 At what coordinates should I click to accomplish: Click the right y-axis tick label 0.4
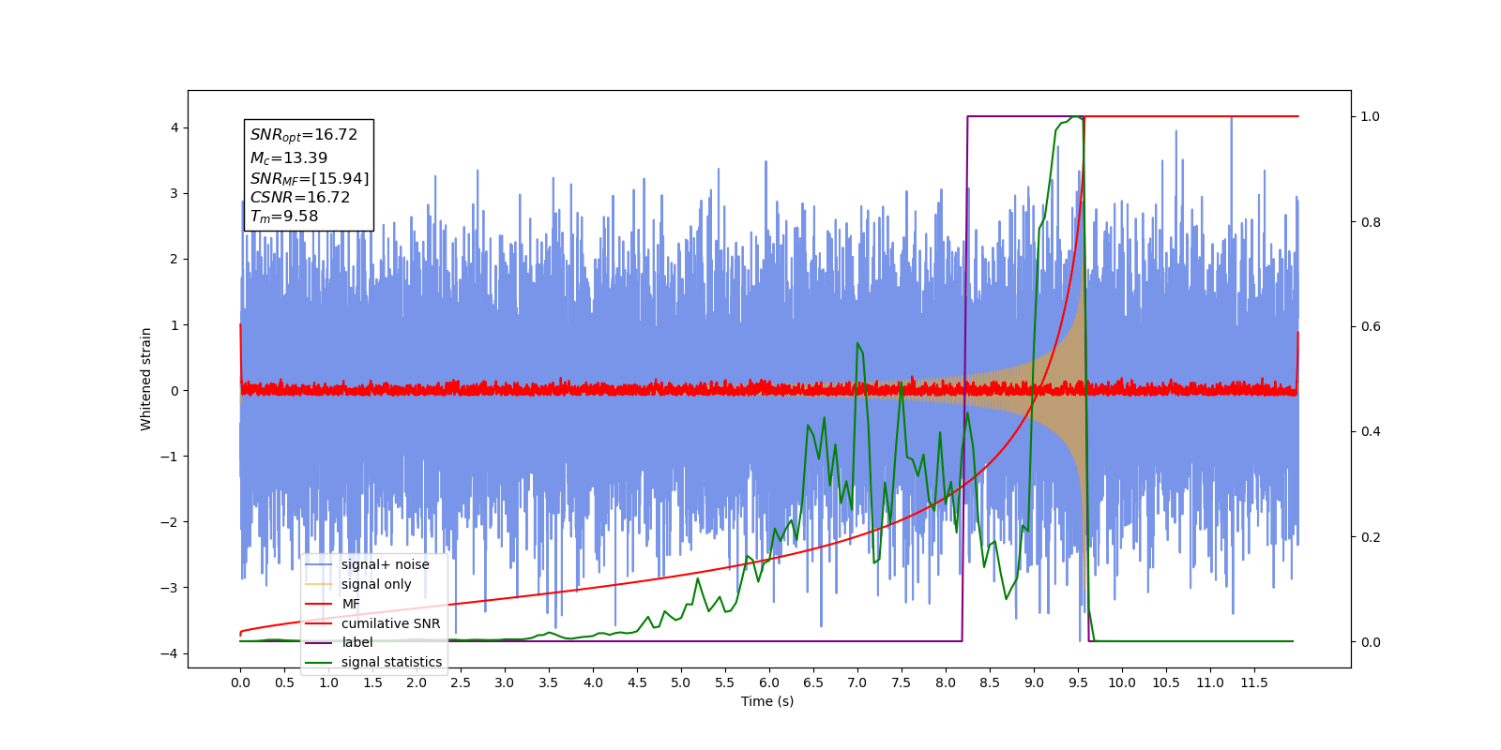[1371, 432]
